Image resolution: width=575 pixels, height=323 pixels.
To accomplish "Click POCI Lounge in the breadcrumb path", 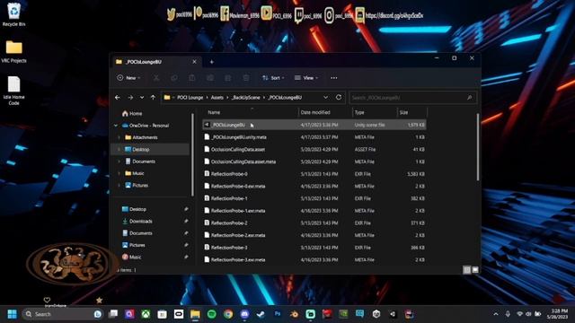I will click(x=190, y=98).
